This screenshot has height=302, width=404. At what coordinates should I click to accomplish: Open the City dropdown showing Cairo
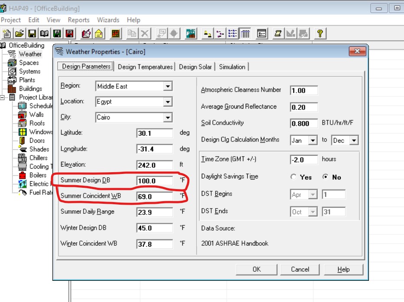(x=168, y=118)
